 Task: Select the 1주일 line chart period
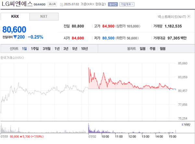pos(35,49)
